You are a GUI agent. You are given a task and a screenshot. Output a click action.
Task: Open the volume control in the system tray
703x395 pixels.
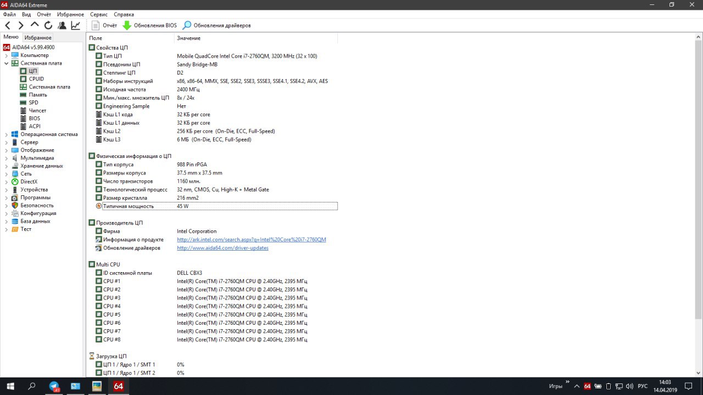(x=630, y=386)
